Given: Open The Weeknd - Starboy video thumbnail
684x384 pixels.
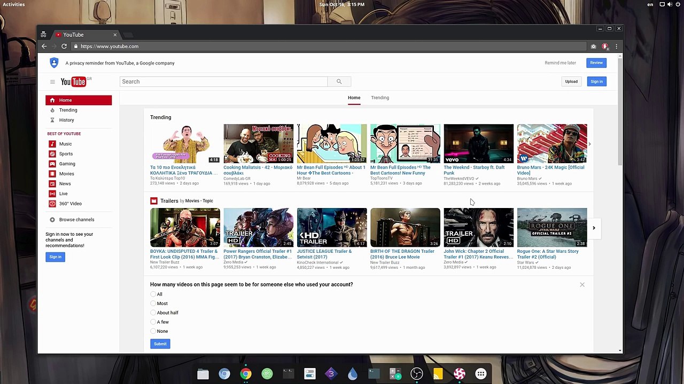Looking at the screenshot, I should tap(478, 144).
